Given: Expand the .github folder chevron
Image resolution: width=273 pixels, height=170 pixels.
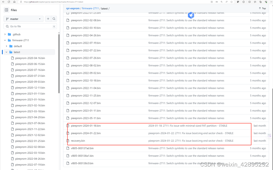Looking at the screenshot, I should 5,34.
